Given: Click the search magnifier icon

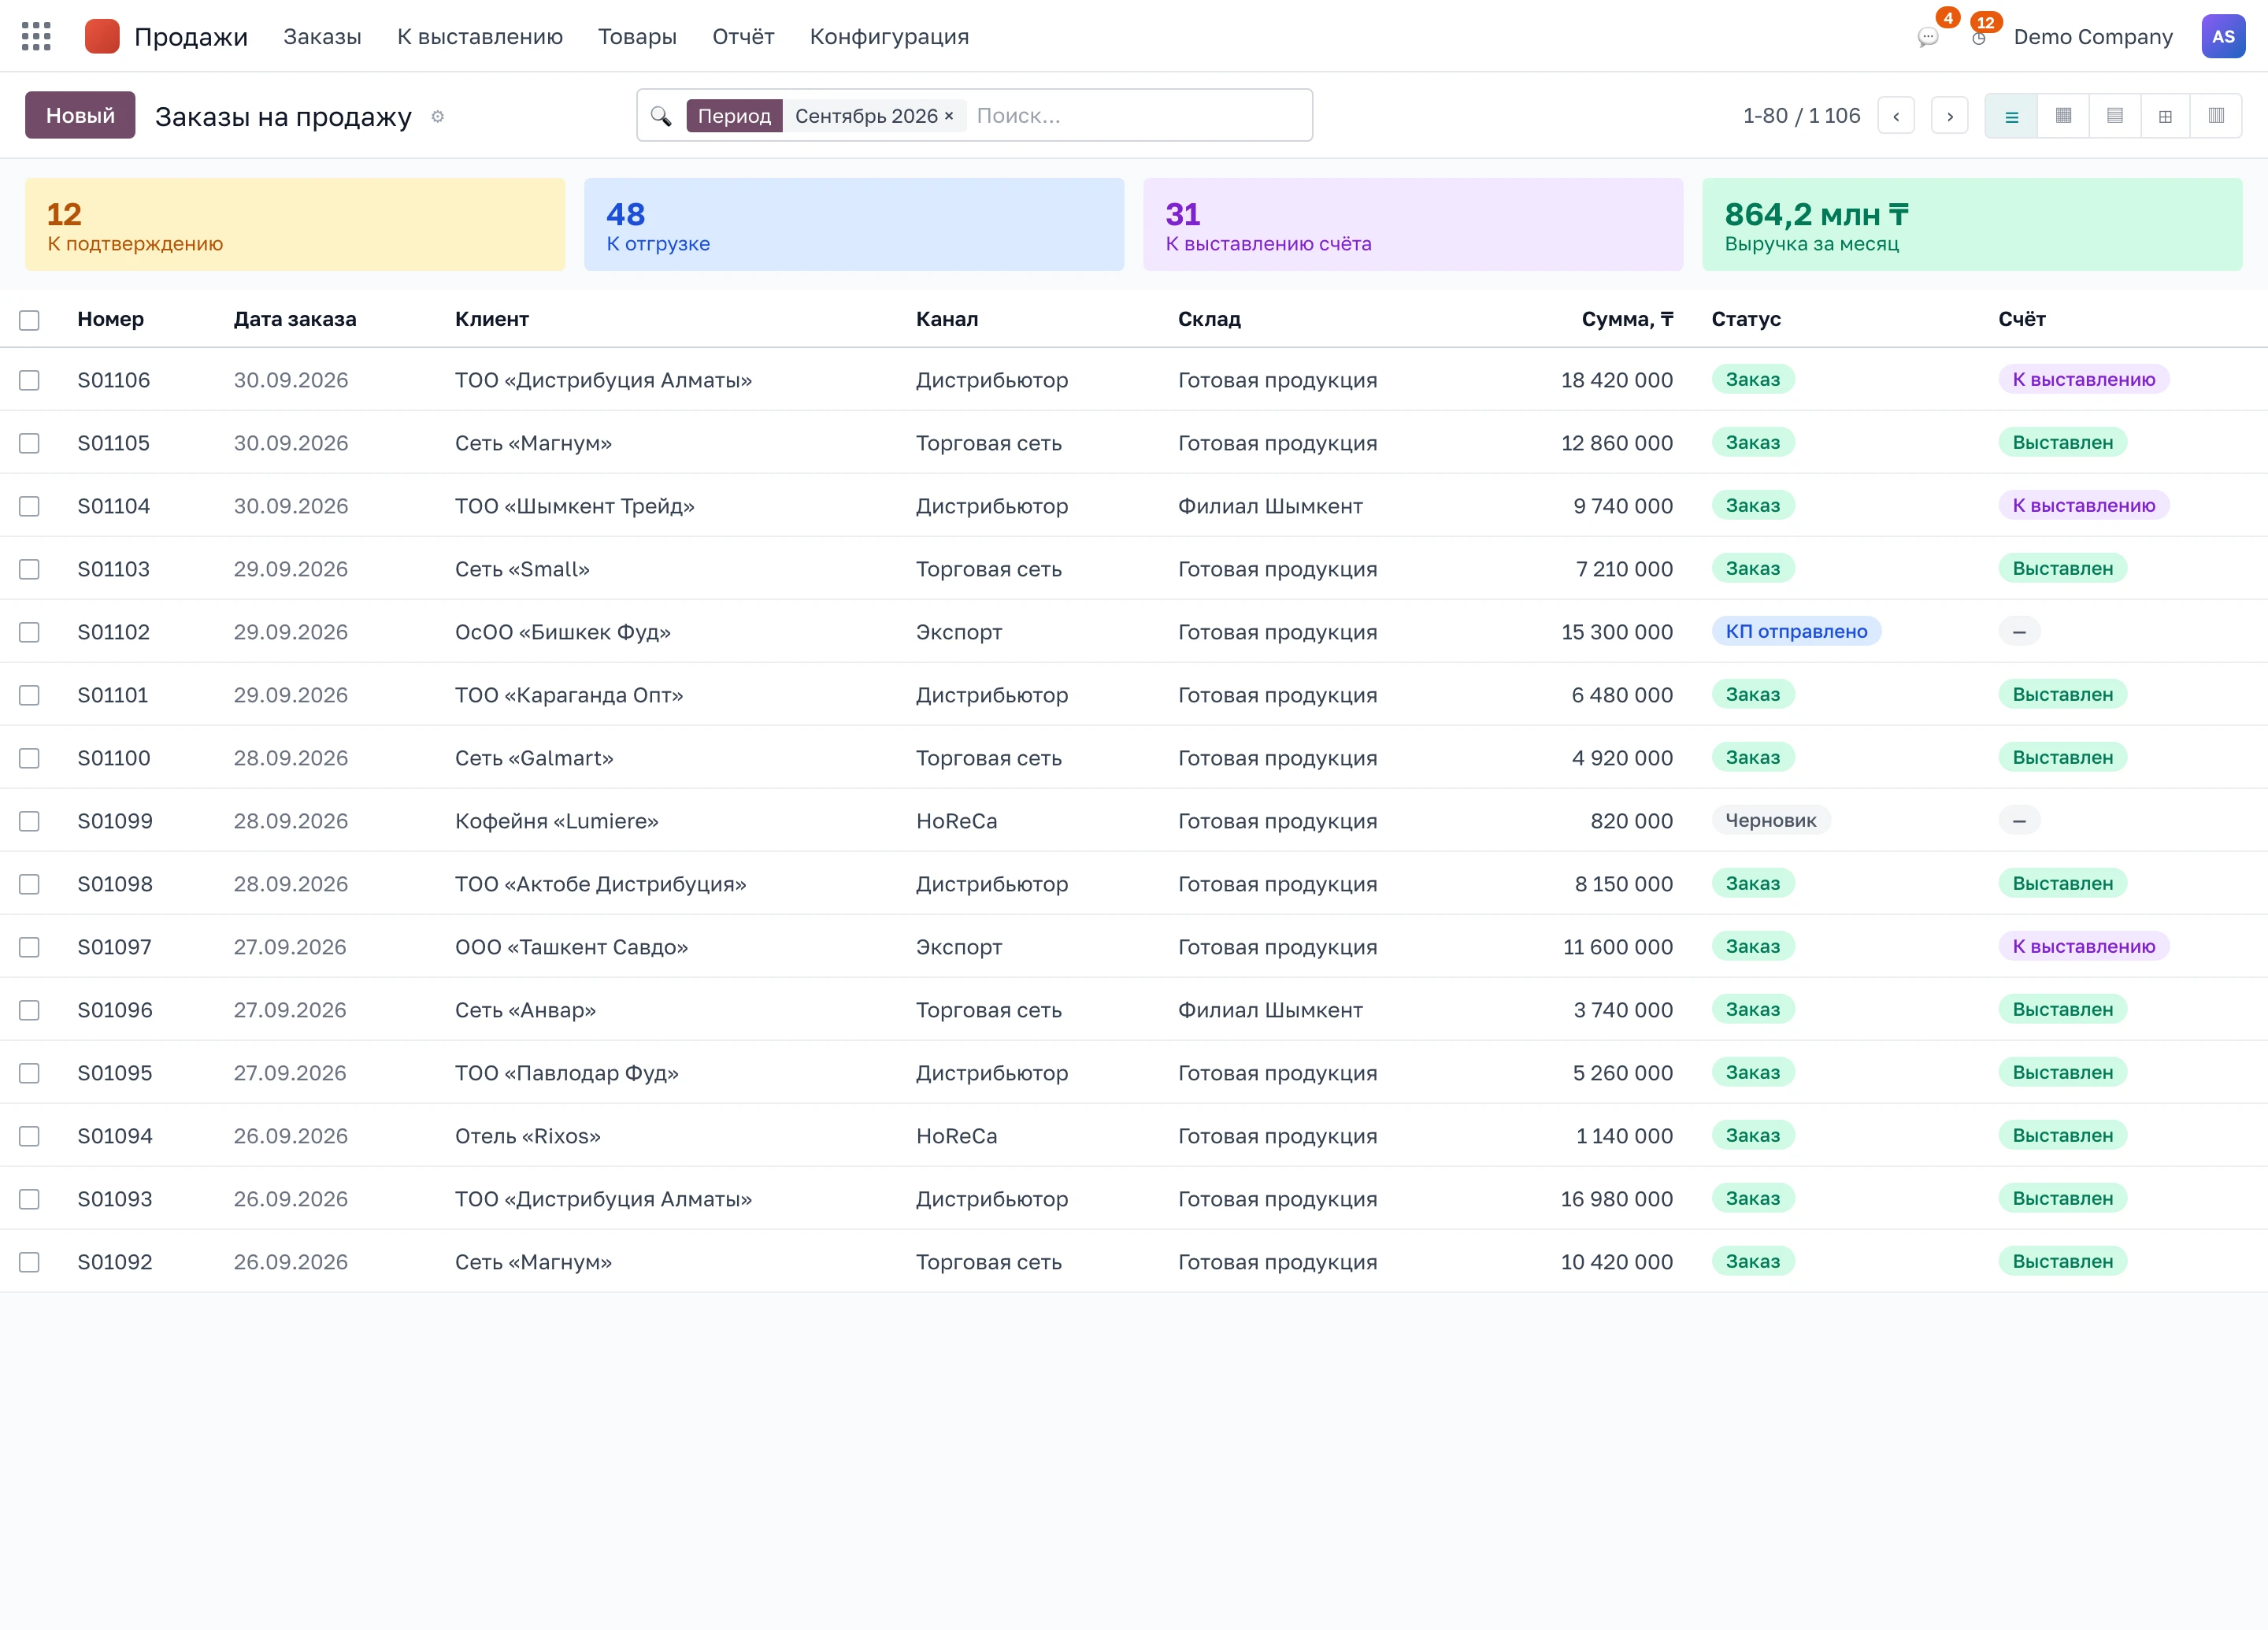Looking at the screenshot, I should pos(661,116).
